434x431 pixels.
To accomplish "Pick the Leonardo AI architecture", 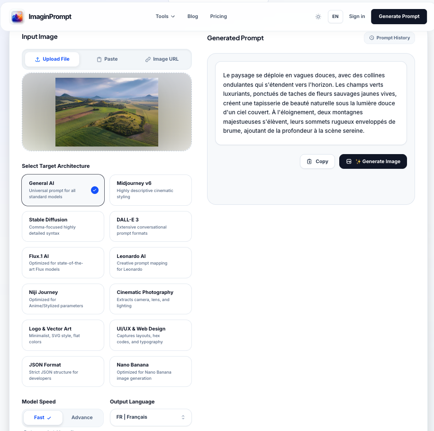I will point(151,263).
